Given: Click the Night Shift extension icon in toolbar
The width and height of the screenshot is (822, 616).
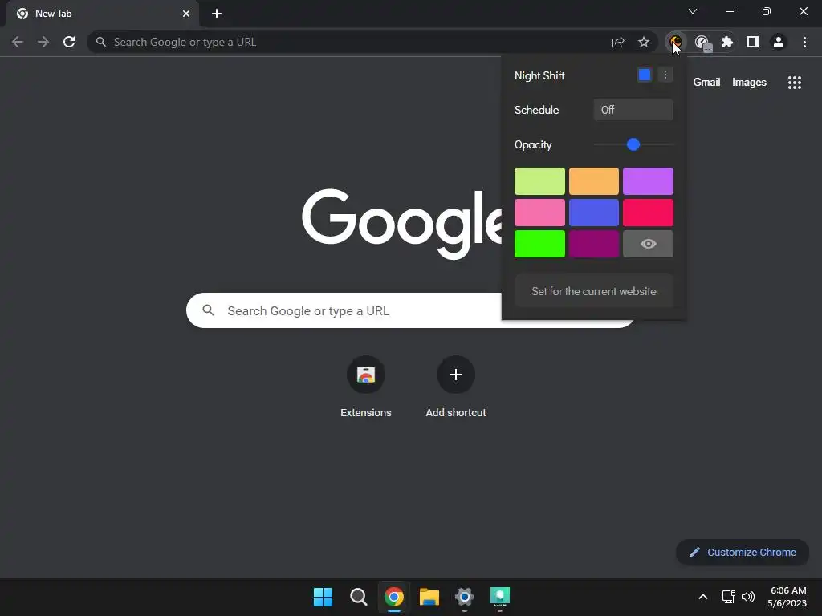Looking at the screenshot, I should (675, 42).
